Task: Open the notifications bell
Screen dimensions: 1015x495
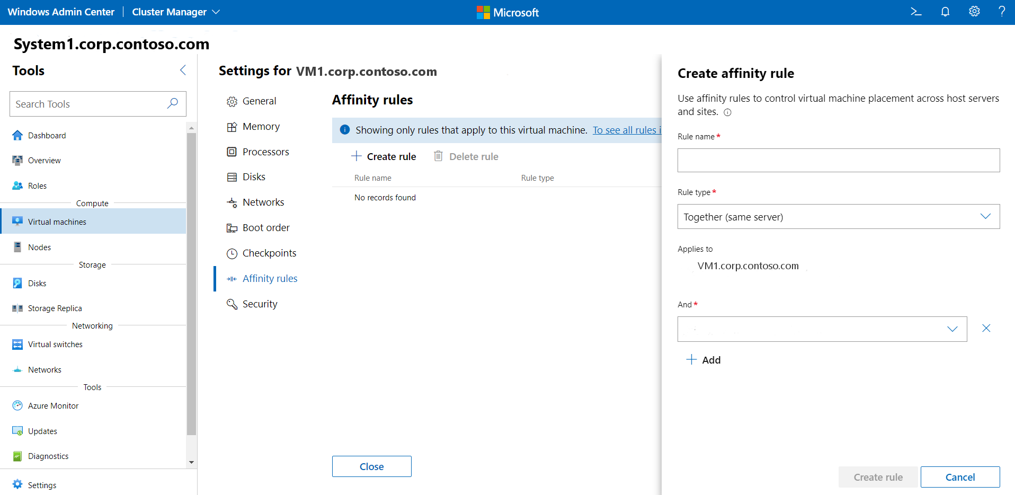Action: point(945,12)
